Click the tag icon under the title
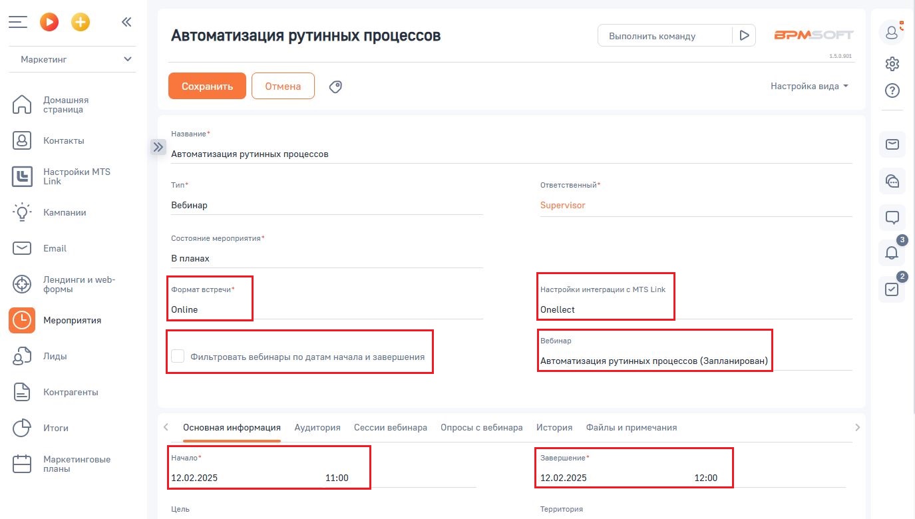 (335, 86)
